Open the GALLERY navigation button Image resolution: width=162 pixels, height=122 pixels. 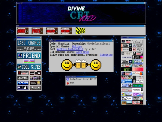click(52, 31)
